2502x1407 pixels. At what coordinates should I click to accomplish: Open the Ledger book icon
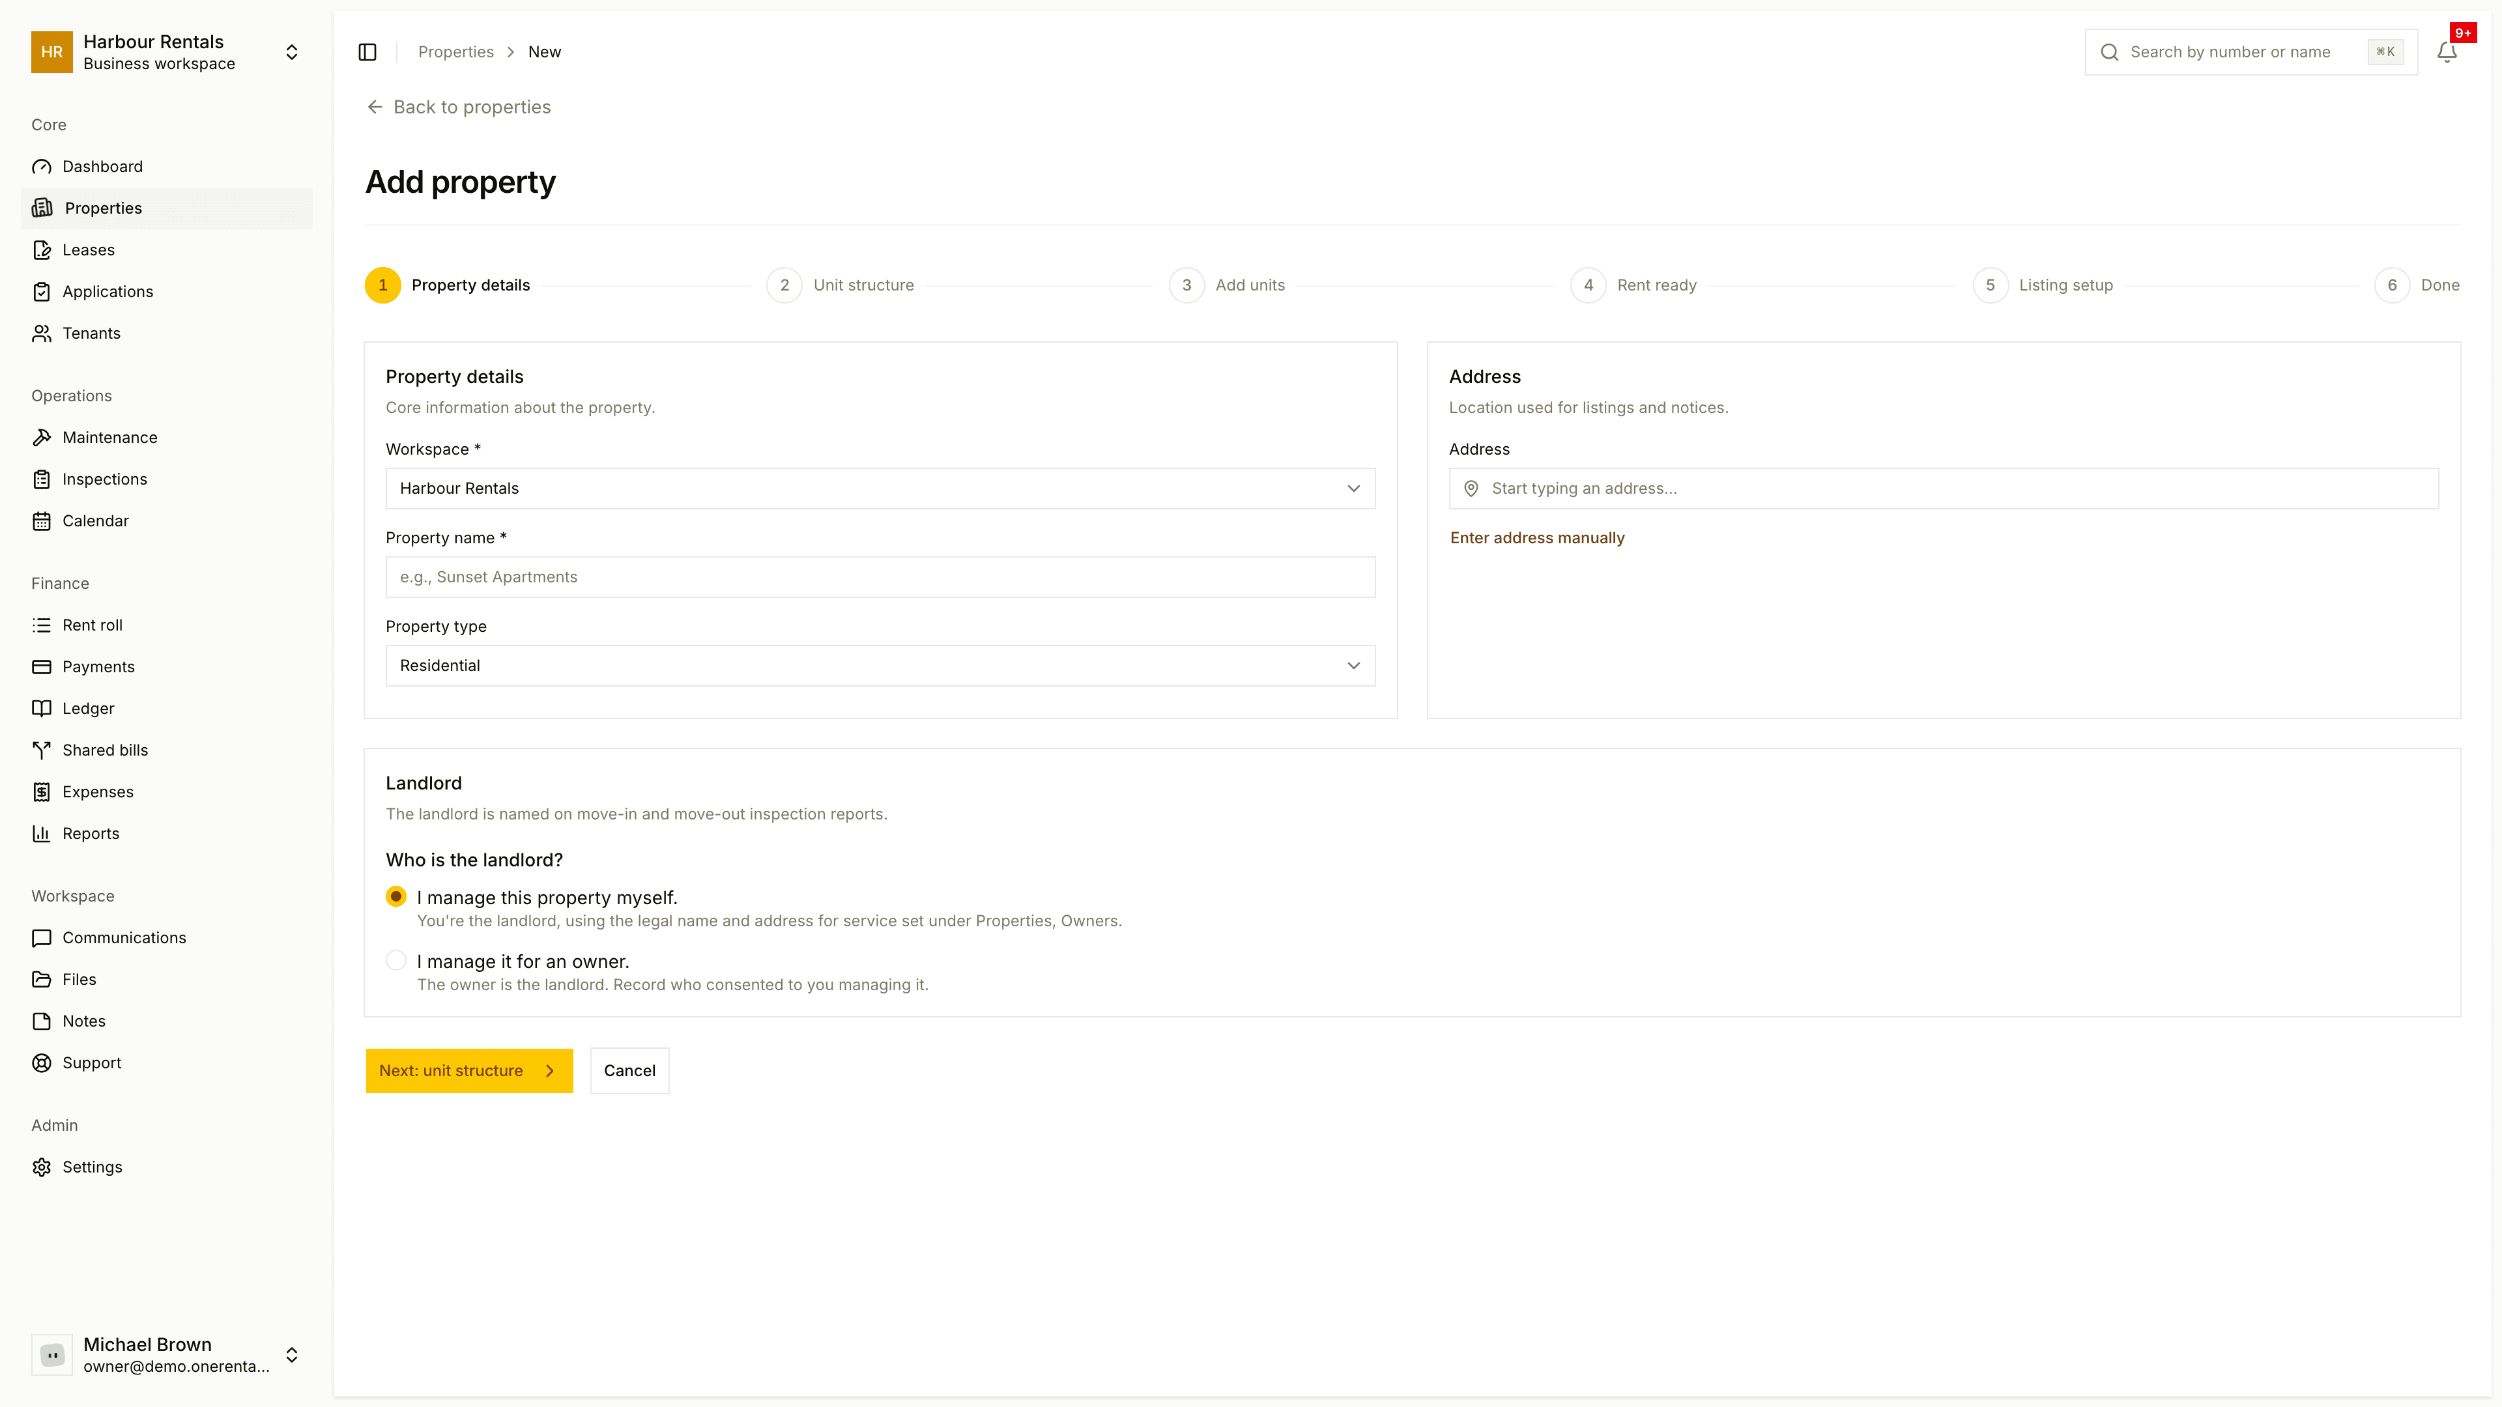[x=42, y=709]
